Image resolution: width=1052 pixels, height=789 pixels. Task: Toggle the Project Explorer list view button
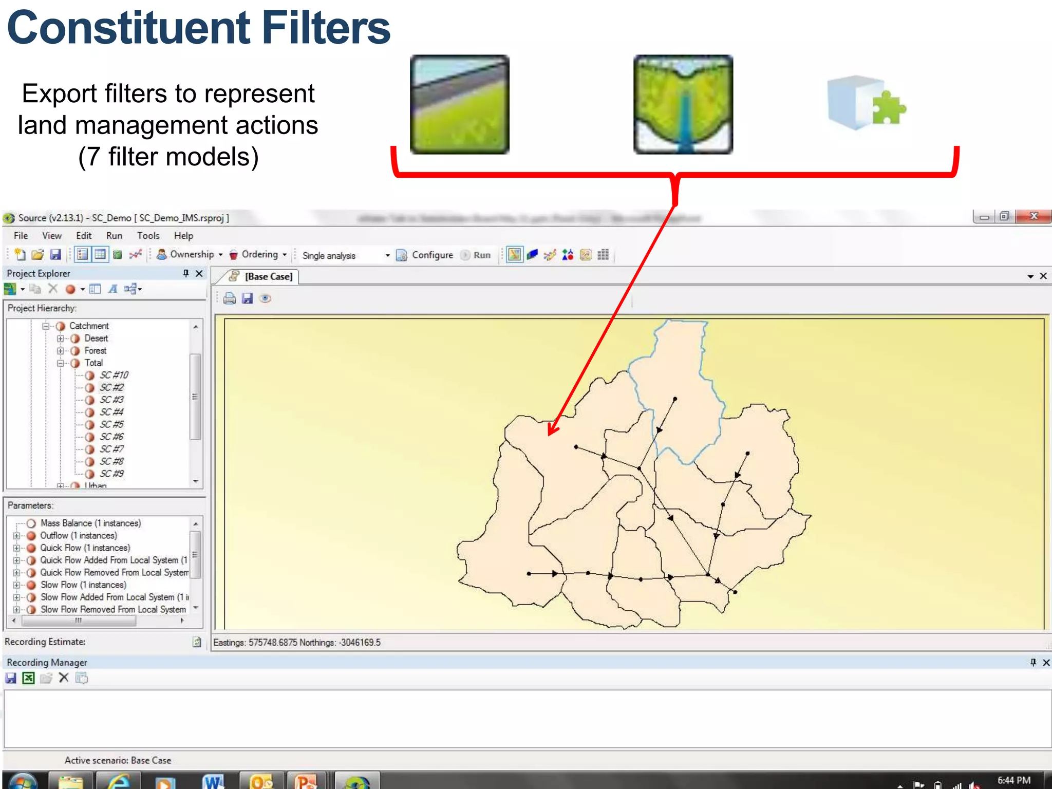click(83, 254)
